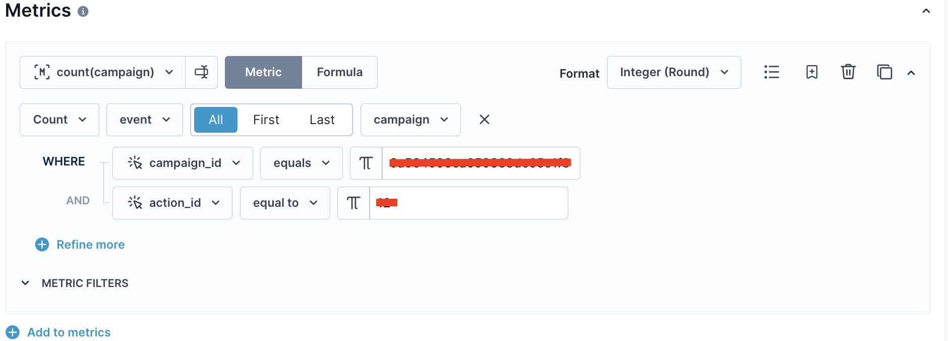Click the rename metric icon

click(201, 72)
